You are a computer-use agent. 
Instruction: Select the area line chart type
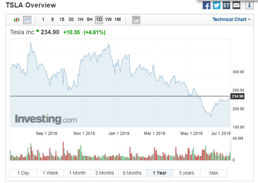[x=27, y=20]
